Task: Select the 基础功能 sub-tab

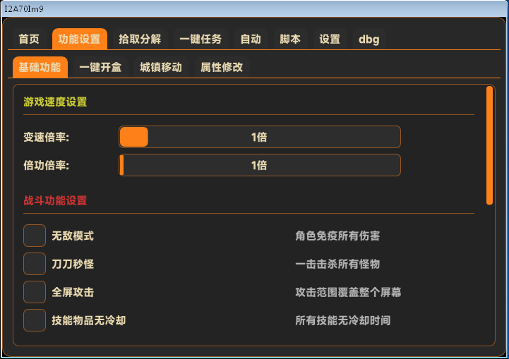Action: pyautogui.click(x=40, y=67)
